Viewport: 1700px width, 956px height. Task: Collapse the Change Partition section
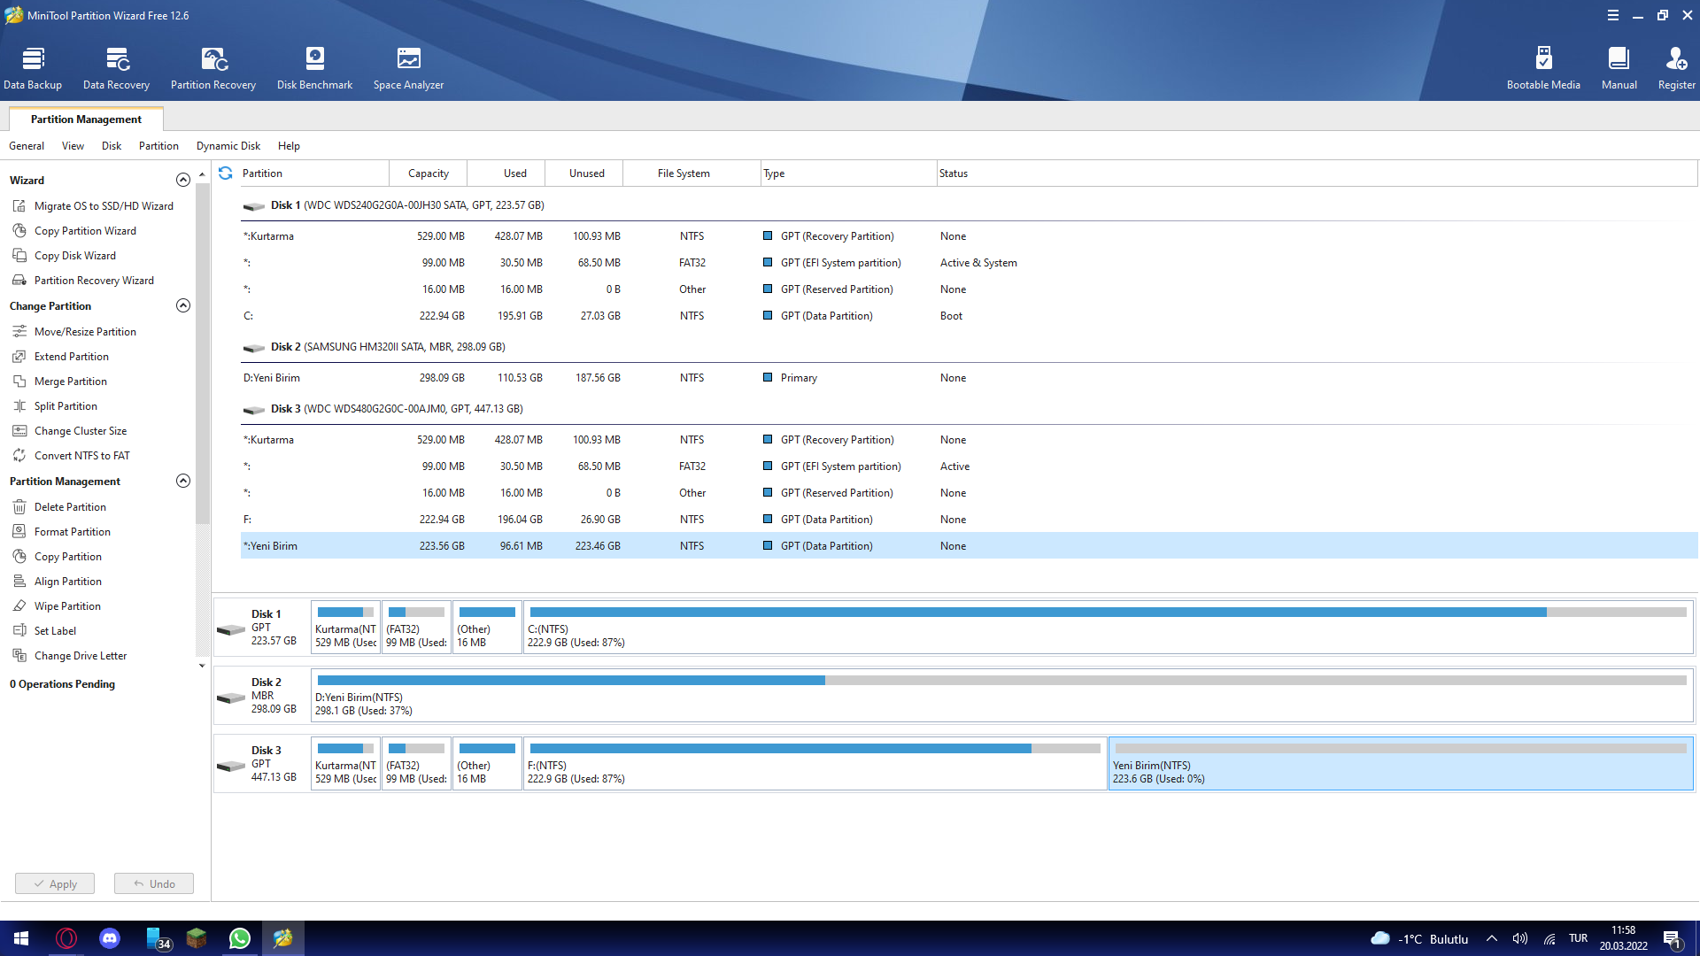183,306
